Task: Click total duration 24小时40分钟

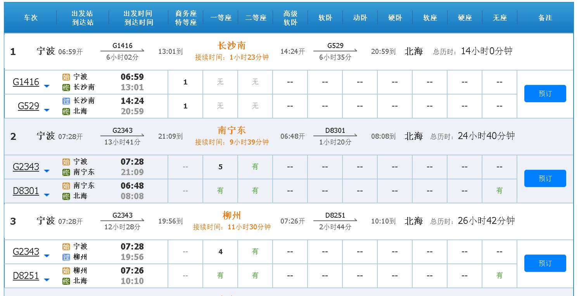Action: coord(486,136)
